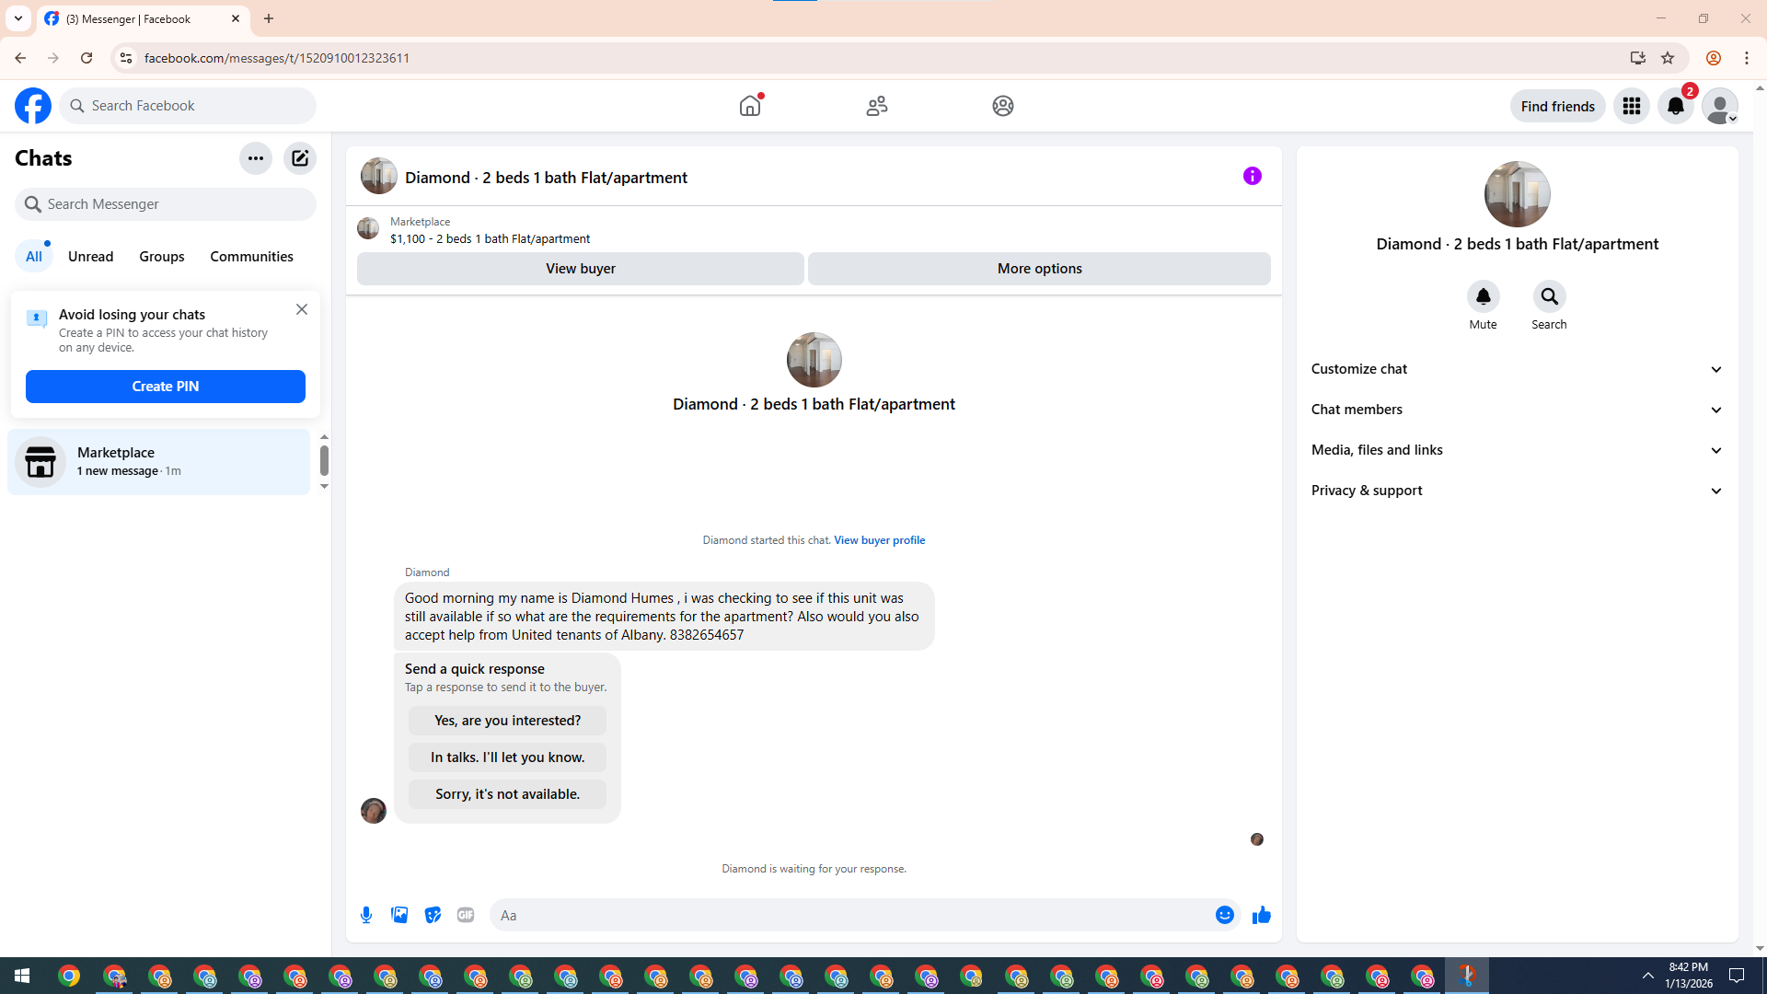1767x994 pixels.
Task: Open the sticker picker icon
Action: tap(433, 915)
